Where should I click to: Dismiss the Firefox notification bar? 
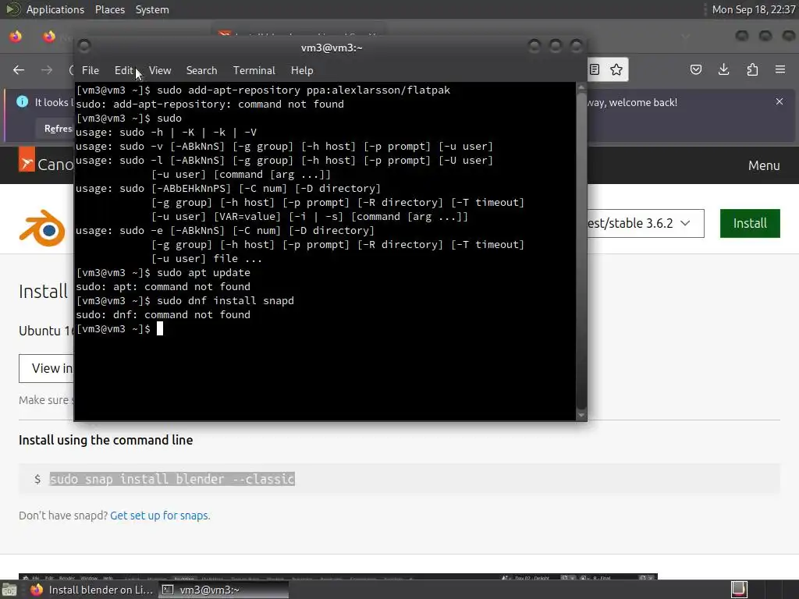pos(779,101)
